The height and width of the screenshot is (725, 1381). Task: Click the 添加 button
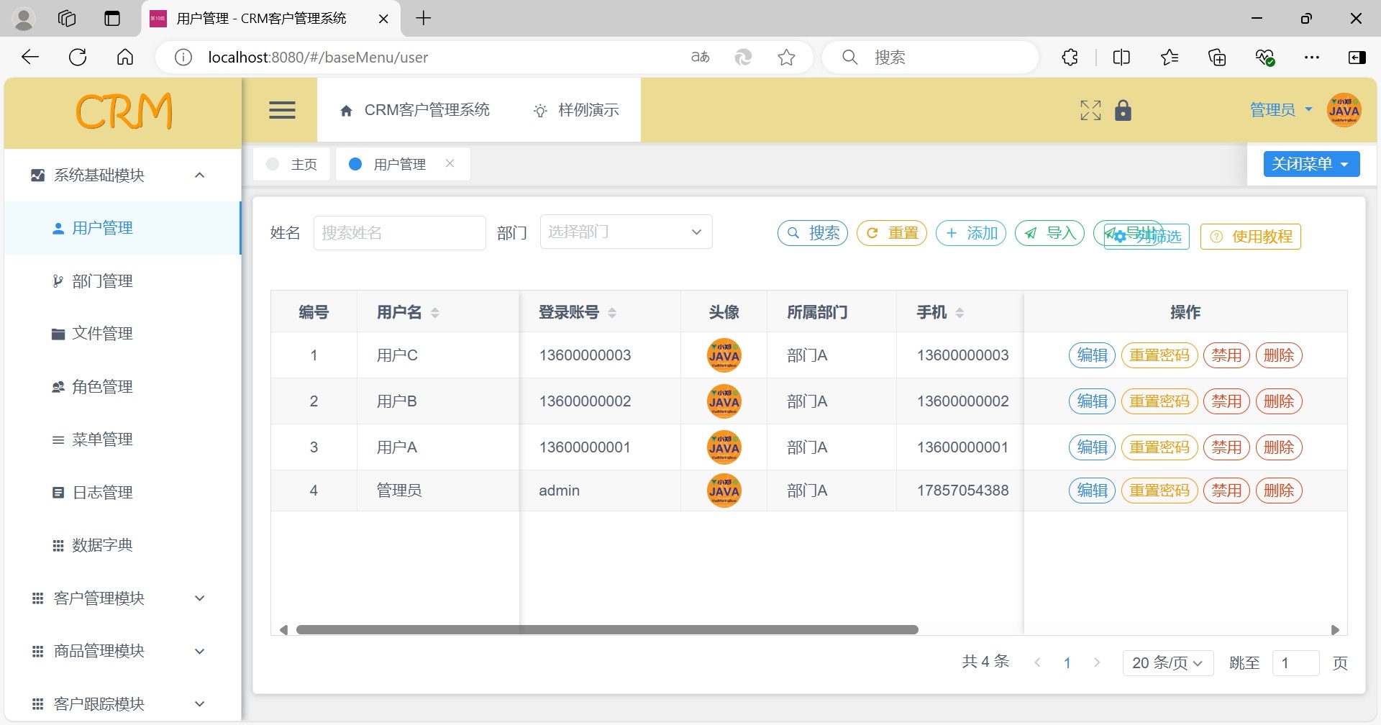point(970,233)
